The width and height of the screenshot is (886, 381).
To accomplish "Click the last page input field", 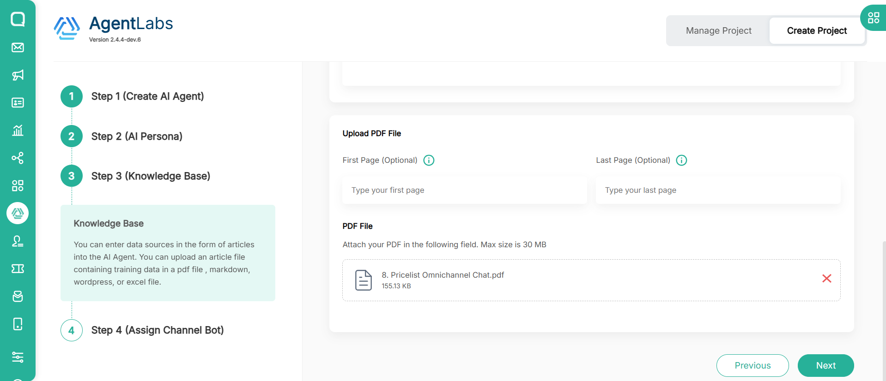I will [x=718, y=190].
